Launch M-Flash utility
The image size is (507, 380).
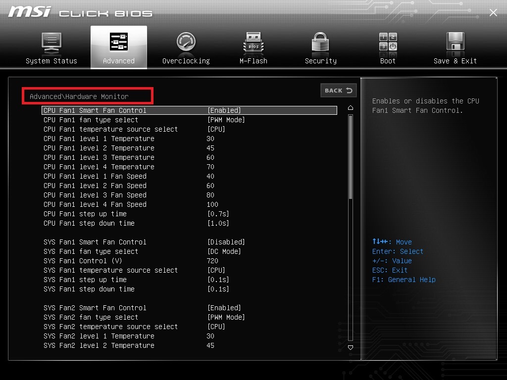pyautogui.click(x=253, y=46)
